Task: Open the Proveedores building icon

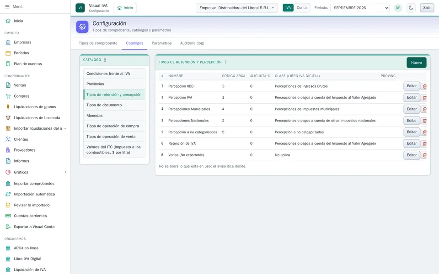Action: pyautogui.click(x=8, y=150)
